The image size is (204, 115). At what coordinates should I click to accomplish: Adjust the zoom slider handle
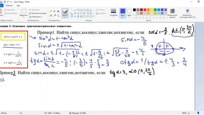click(198, 113)
